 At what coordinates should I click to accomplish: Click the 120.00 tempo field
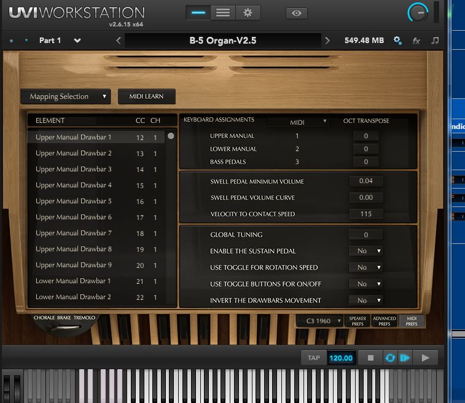[x=341, y=358]
